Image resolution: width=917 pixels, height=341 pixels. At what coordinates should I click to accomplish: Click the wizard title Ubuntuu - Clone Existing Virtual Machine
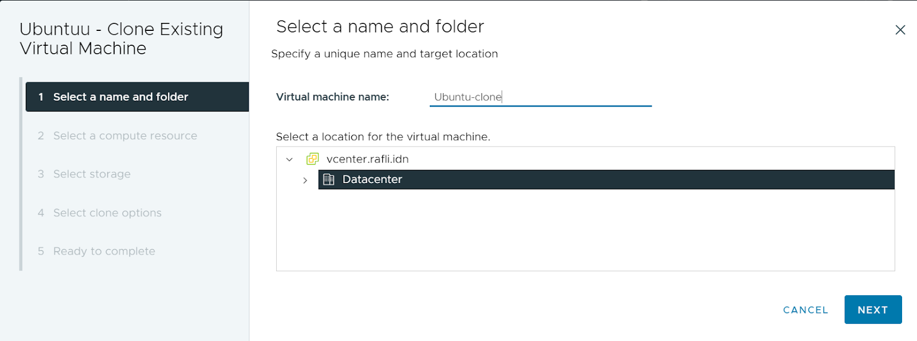tap(121, 38)
